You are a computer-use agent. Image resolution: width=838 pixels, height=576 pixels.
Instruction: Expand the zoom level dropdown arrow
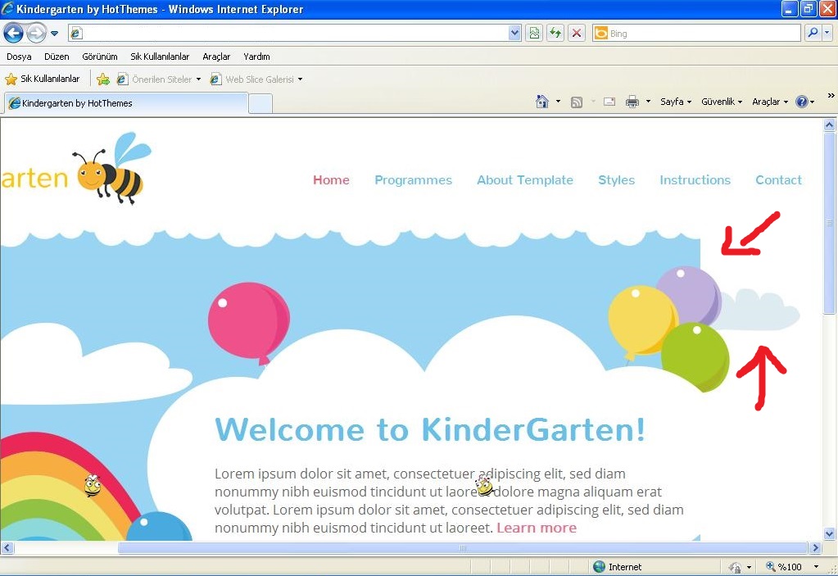(x=816, y=567)
